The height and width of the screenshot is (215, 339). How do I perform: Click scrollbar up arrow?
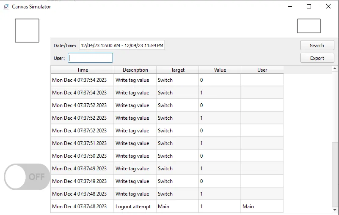pos(335,69)
